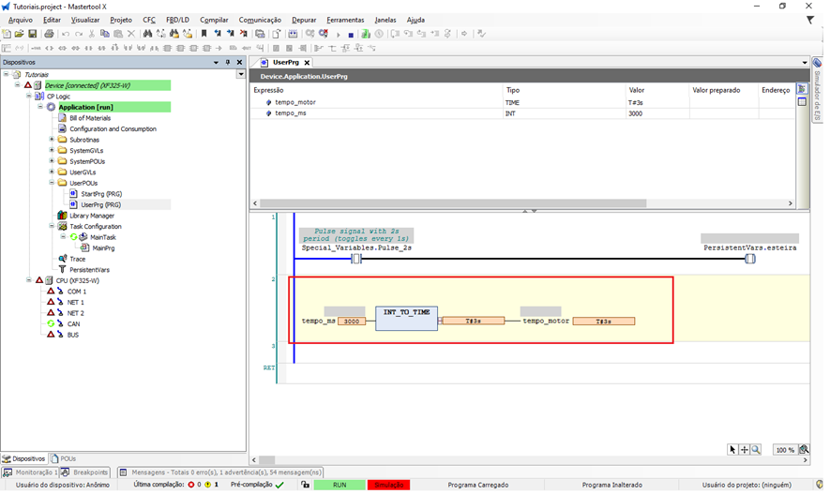Click the tempo_ms value 3000 field
Image resolution: width=830 pixels, height=494 pixels.
pyautogui.click(x=351, y=322)
